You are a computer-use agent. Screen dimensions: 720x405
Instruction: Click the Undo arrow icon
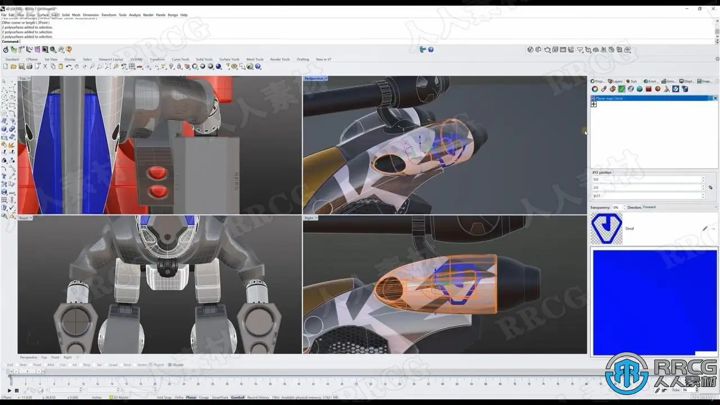pyautogui.click(x=69, y=66)
